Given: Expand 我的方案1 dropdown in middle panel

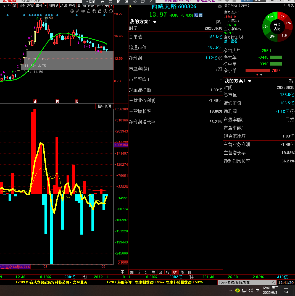Looking at the screenshot, I should point(155,22).
